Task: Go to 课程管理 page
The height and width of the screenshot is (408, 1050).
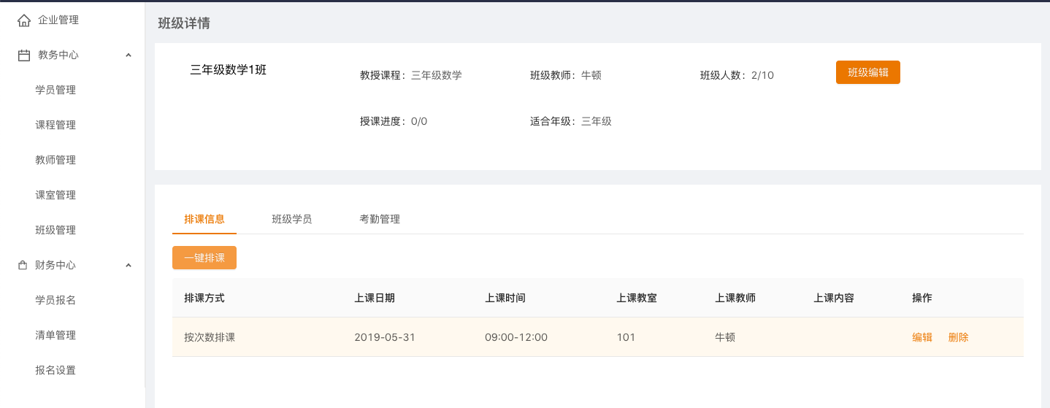Action: [55, 126]
